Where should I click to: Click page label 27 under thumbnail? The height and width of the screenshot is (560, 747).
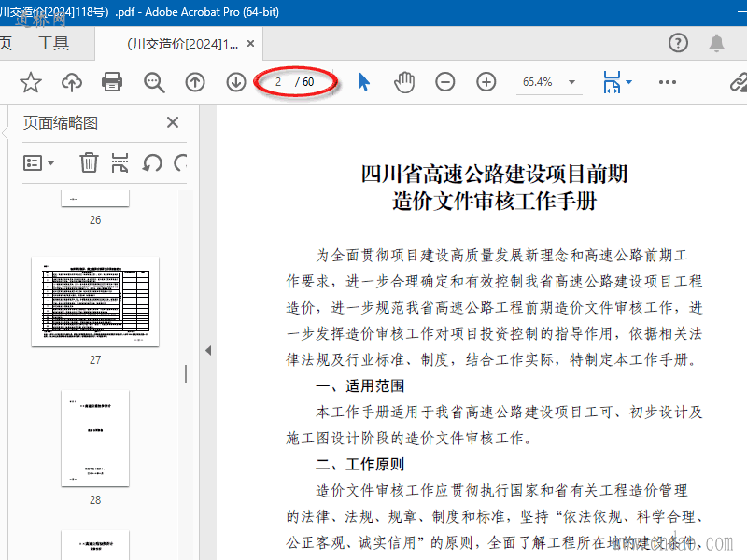tap(95, 360)
